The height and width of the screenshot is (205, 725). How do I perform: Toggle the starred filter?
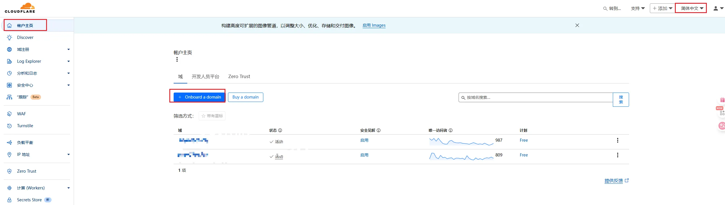tap(212, 116)
